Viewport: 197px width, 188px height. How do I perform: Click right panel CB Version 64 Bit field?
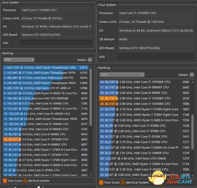[156, 39]
